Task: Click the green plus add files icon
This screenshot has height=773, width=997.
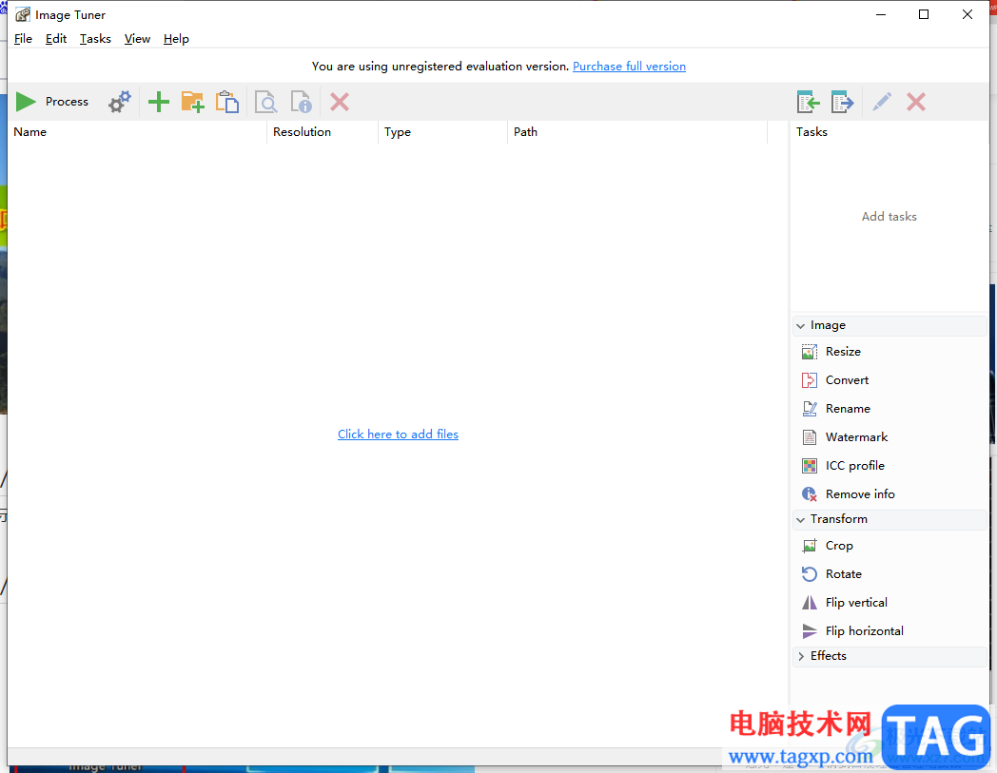Action: pos(158,102)
